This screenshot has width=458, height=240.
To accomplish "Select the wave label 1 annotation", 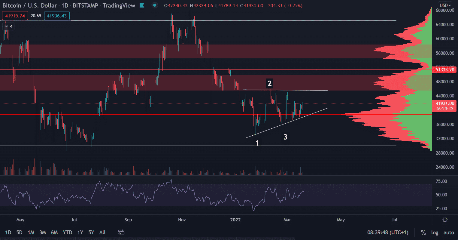I will pos(257,143).
